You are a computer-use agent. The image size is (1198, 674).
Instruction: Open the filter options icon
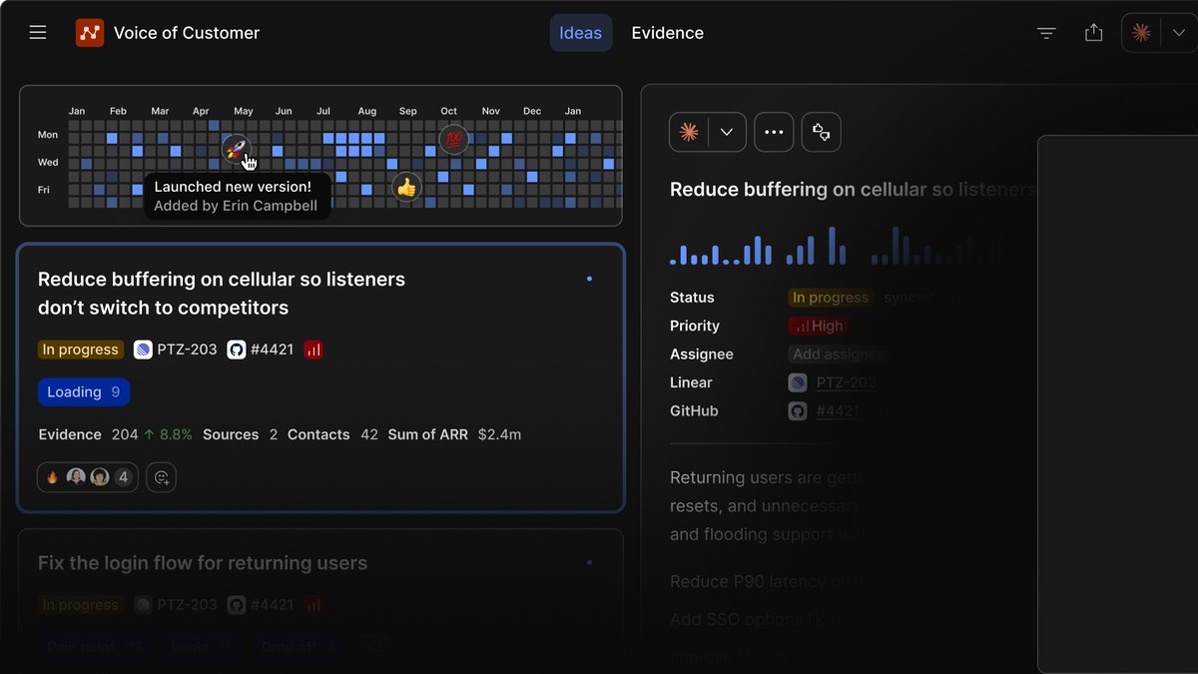pos(1046,33)
